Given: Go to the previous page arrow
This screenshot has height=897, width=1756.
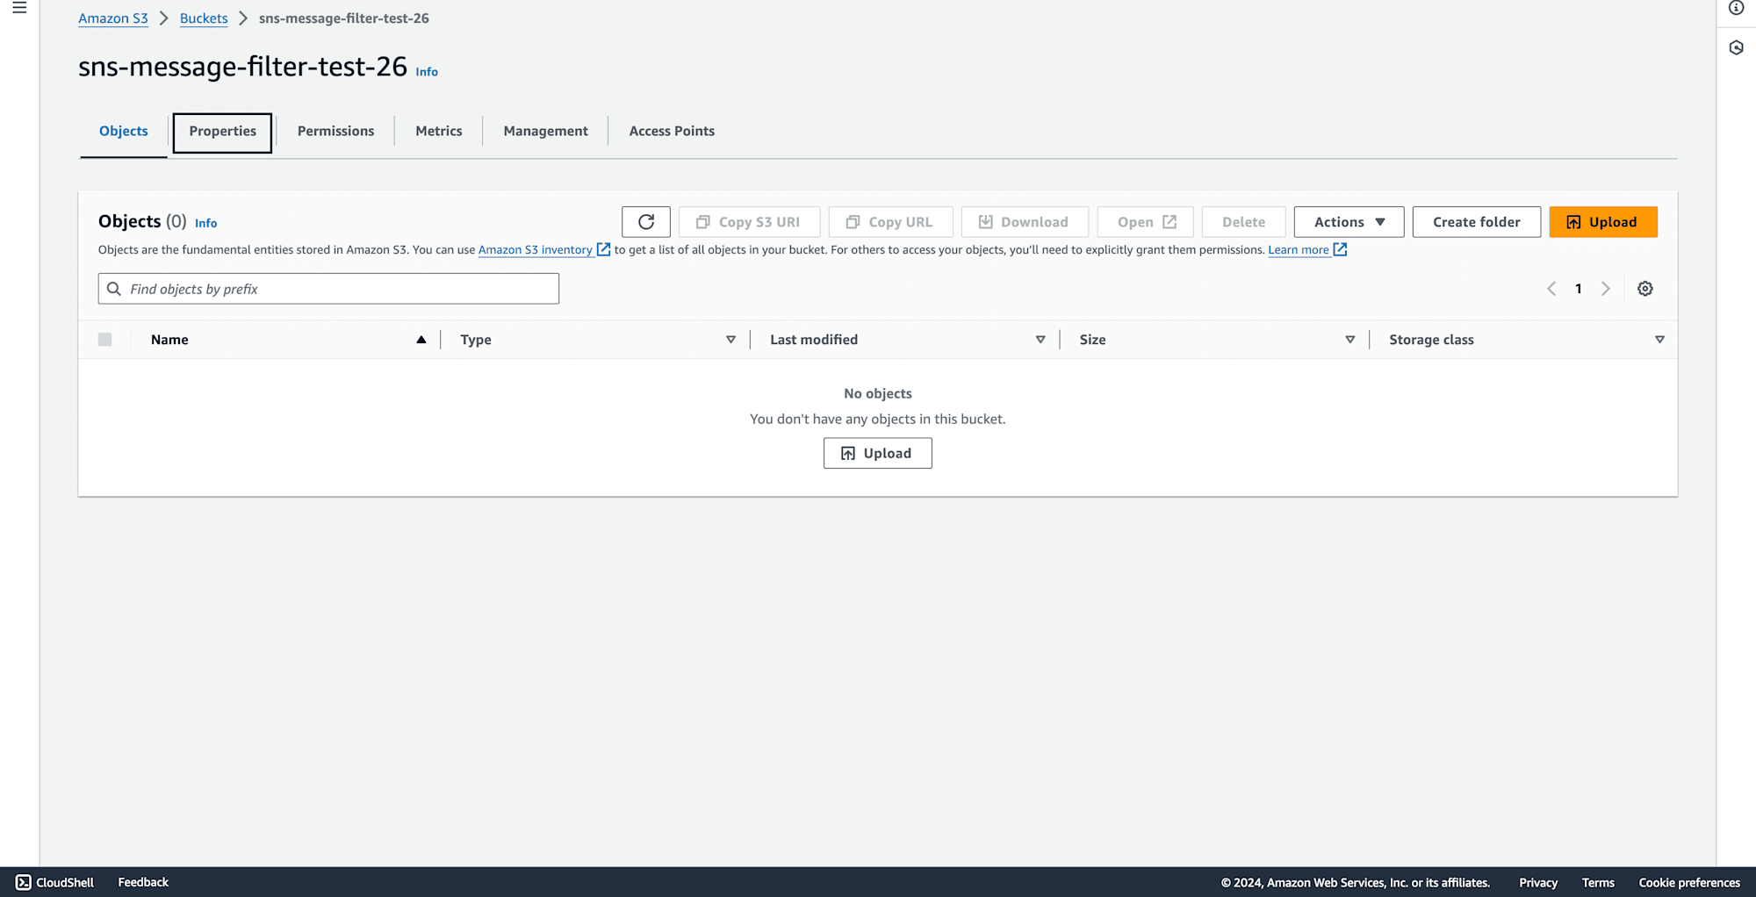Looking at the screenshot, I should [1551, 289].
